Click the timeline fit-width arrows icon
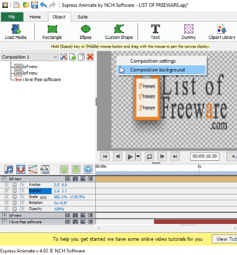This screenshot has width=237, height=255. (45, 170)
